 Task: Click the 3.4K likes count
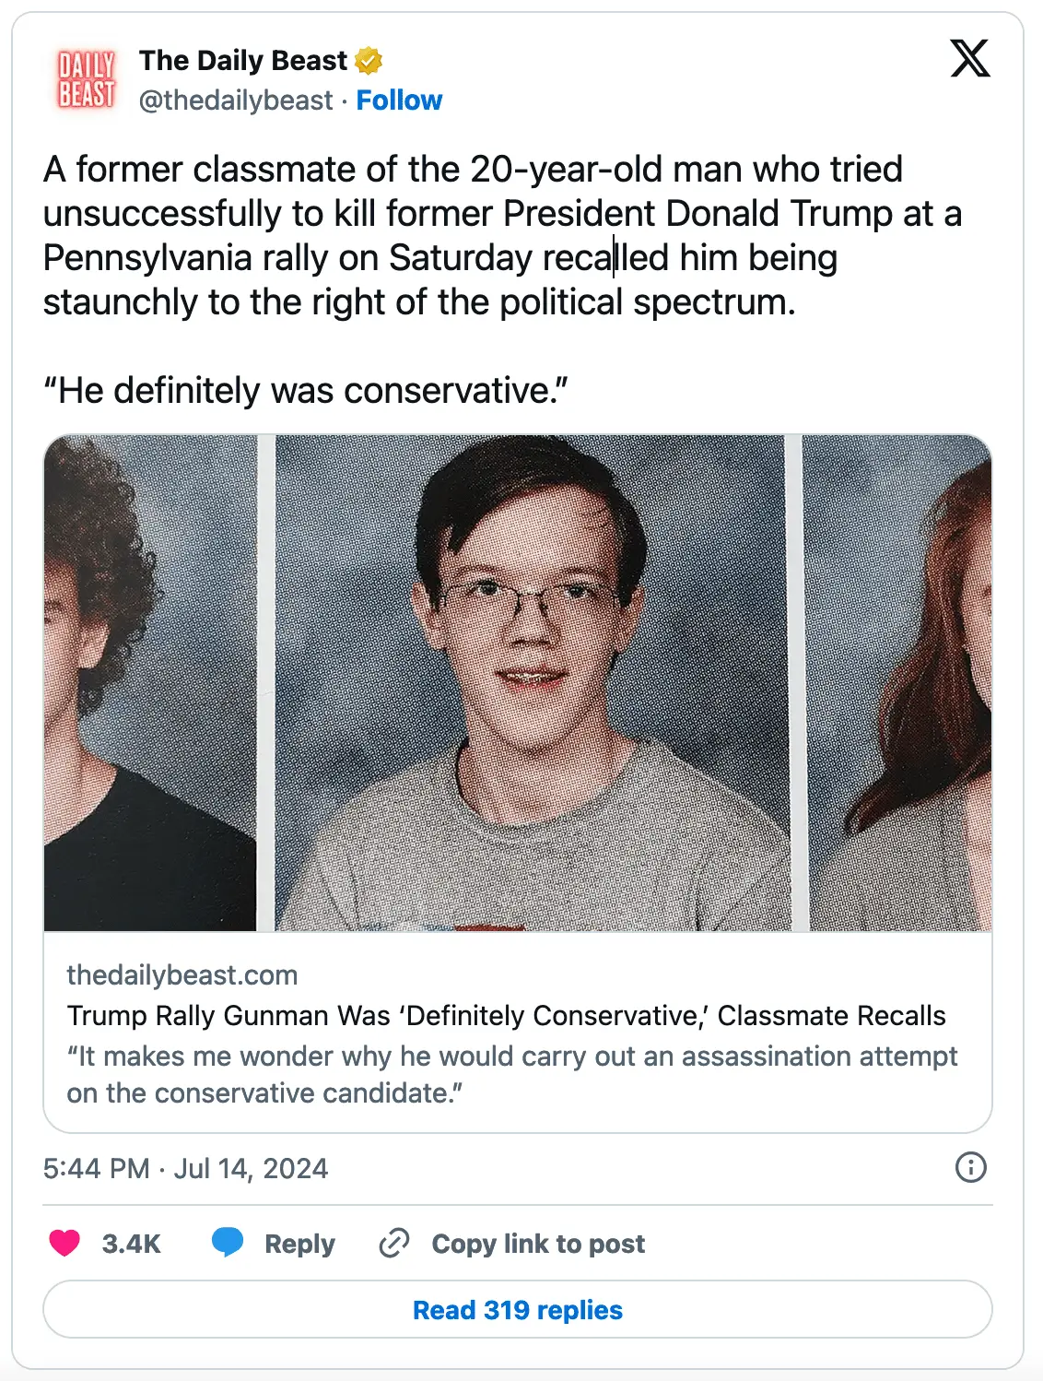click(131, 1245)
